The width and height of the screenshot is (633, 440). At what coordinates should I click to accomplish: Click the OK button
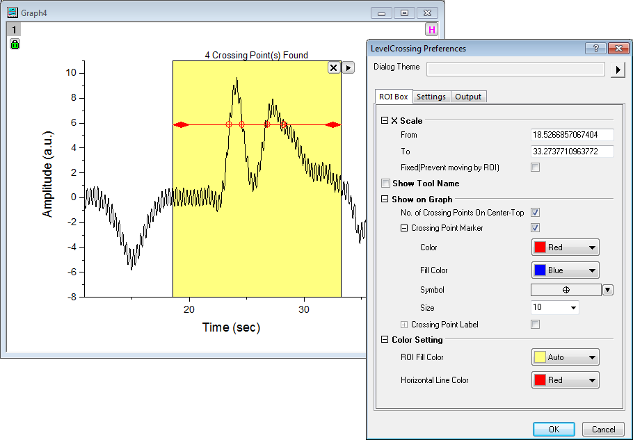pyautogui.click(x=554, y=430)
